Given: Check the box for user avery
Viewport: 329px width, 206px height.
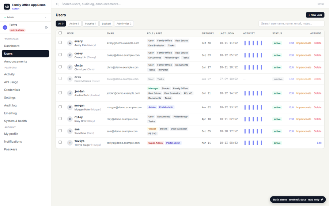Looking at the screenshot, I should tap(60, 42).
